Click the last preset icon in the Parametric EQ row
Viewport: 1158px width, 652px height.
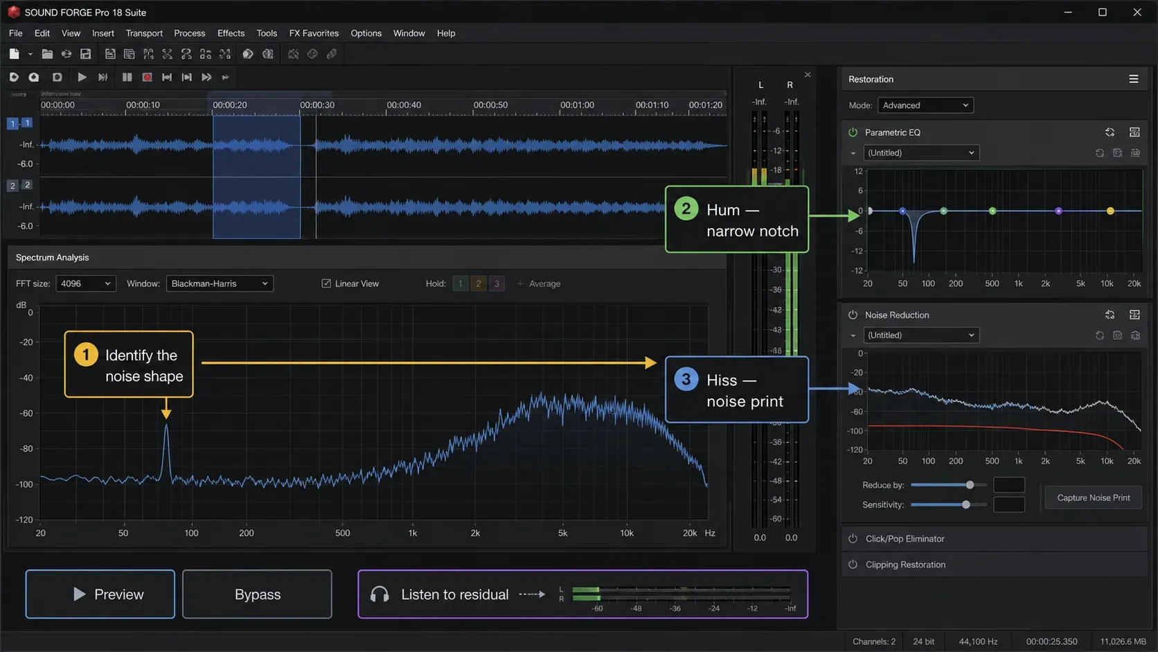click(1135, 153)
